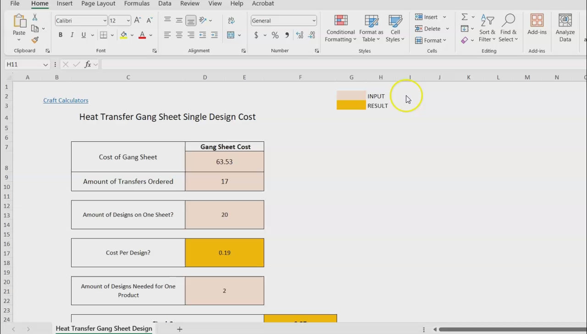Toggle Italic formatting

point(72,35)
